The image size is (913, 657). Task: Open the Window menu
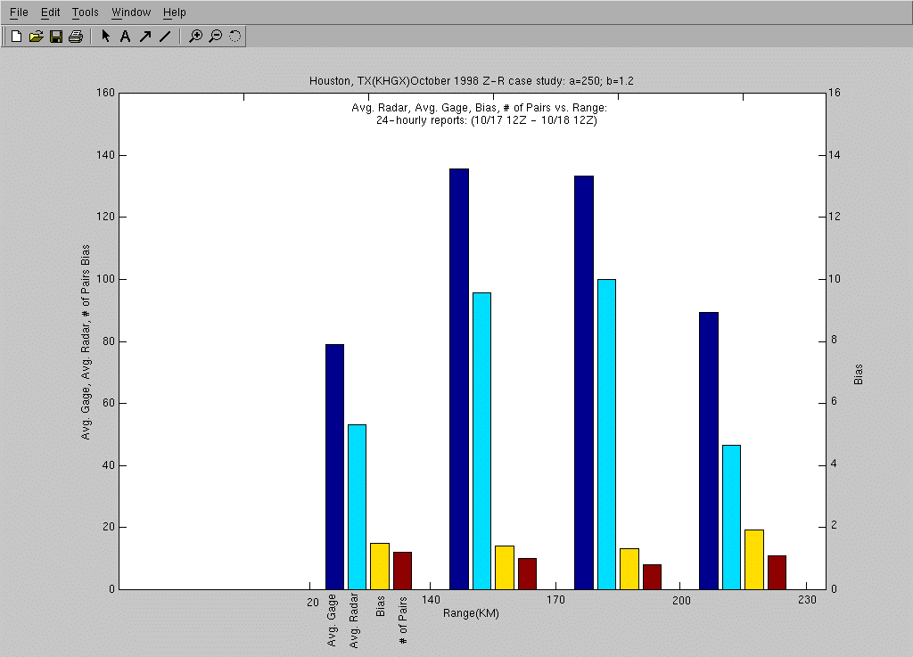coord(131,12)
